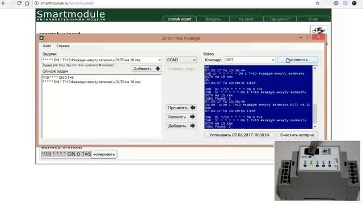Viewport: 363px width, 204px height.
Task: Open the Справка menu
Action: [x=63, y=46]
